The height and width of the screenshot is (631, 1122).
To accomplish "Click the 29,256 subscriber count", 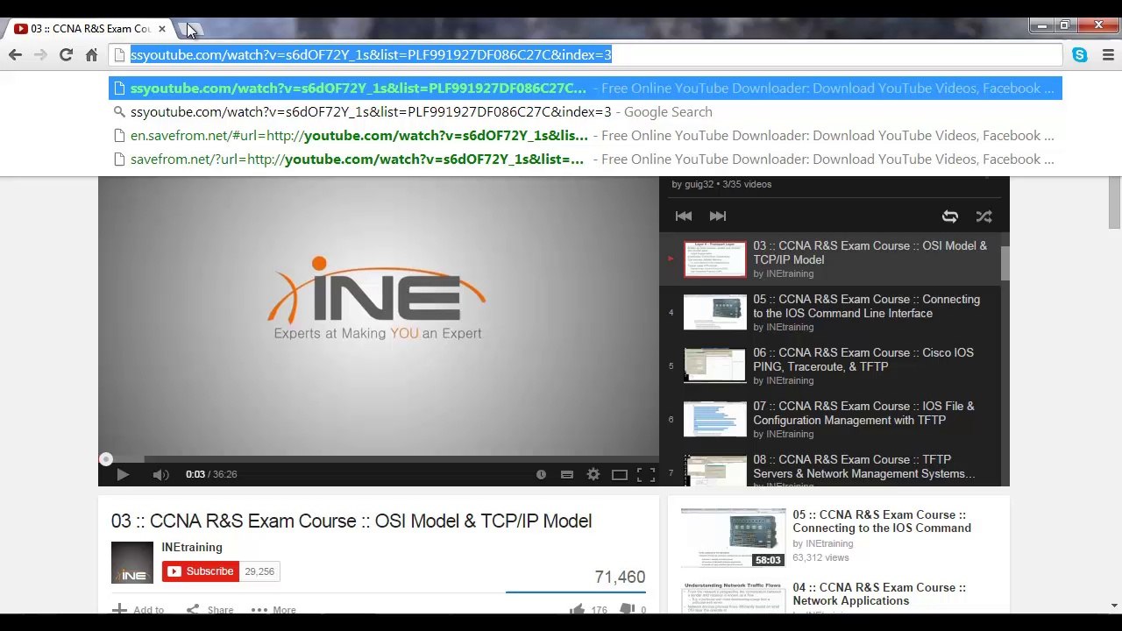I will (x=259, y=571).
